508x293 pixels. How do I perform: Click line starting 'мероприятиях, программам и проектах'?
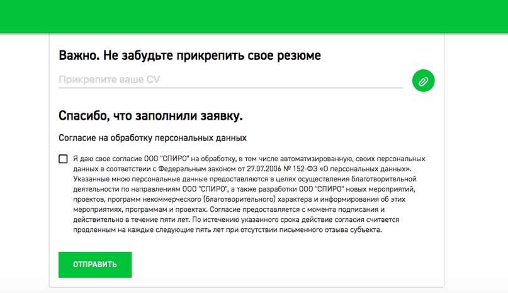click(x=229, y=209)
